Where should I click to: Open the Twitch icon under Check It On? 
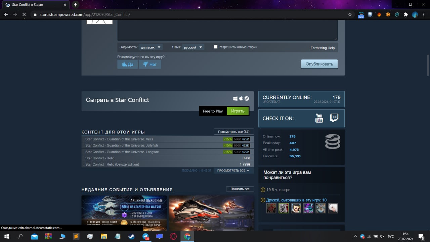334,118
